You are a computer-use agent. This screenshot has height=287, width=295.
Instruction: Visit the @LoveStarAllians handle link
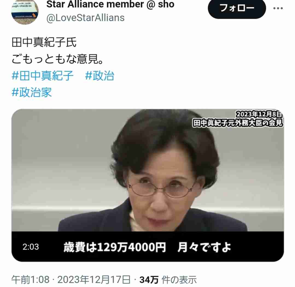coord(85,18)
